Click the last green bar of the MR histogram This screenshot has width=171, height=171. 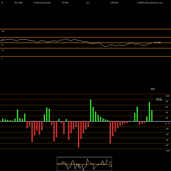coord(152,116)
